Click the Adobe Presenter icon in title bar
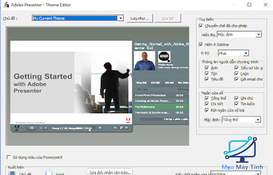Screen dimensions: 273x175 6,5
